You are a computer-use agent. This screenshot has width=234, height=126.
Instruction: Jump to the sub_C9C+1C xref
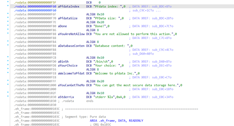point(143,11)
